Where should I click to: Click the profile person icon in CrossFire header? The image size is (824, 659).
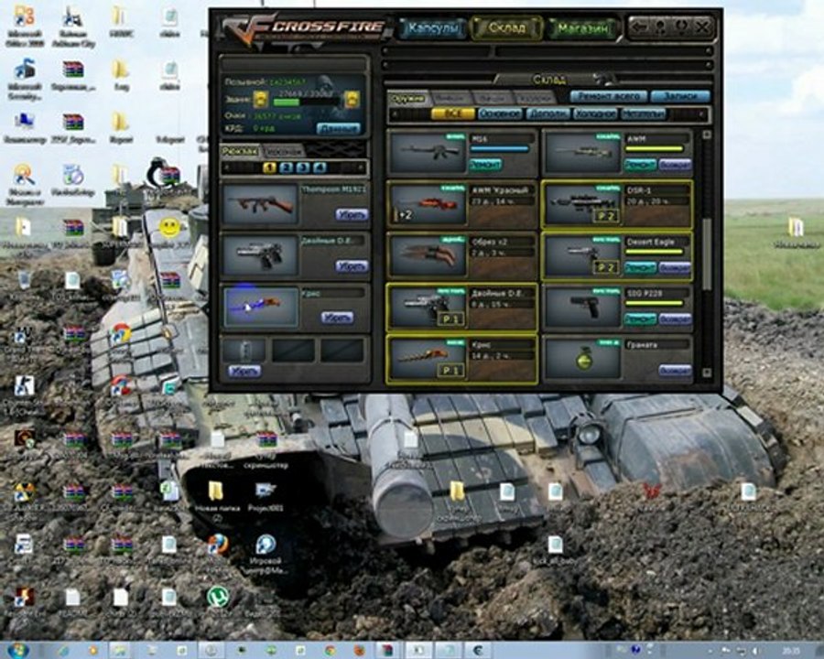pos(661,27)
